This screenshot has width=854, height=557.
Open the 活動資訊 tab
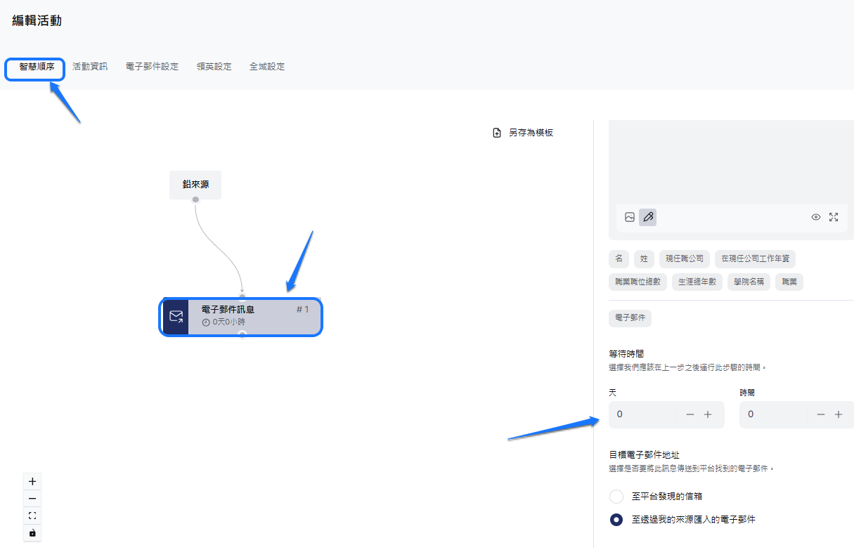90,67
